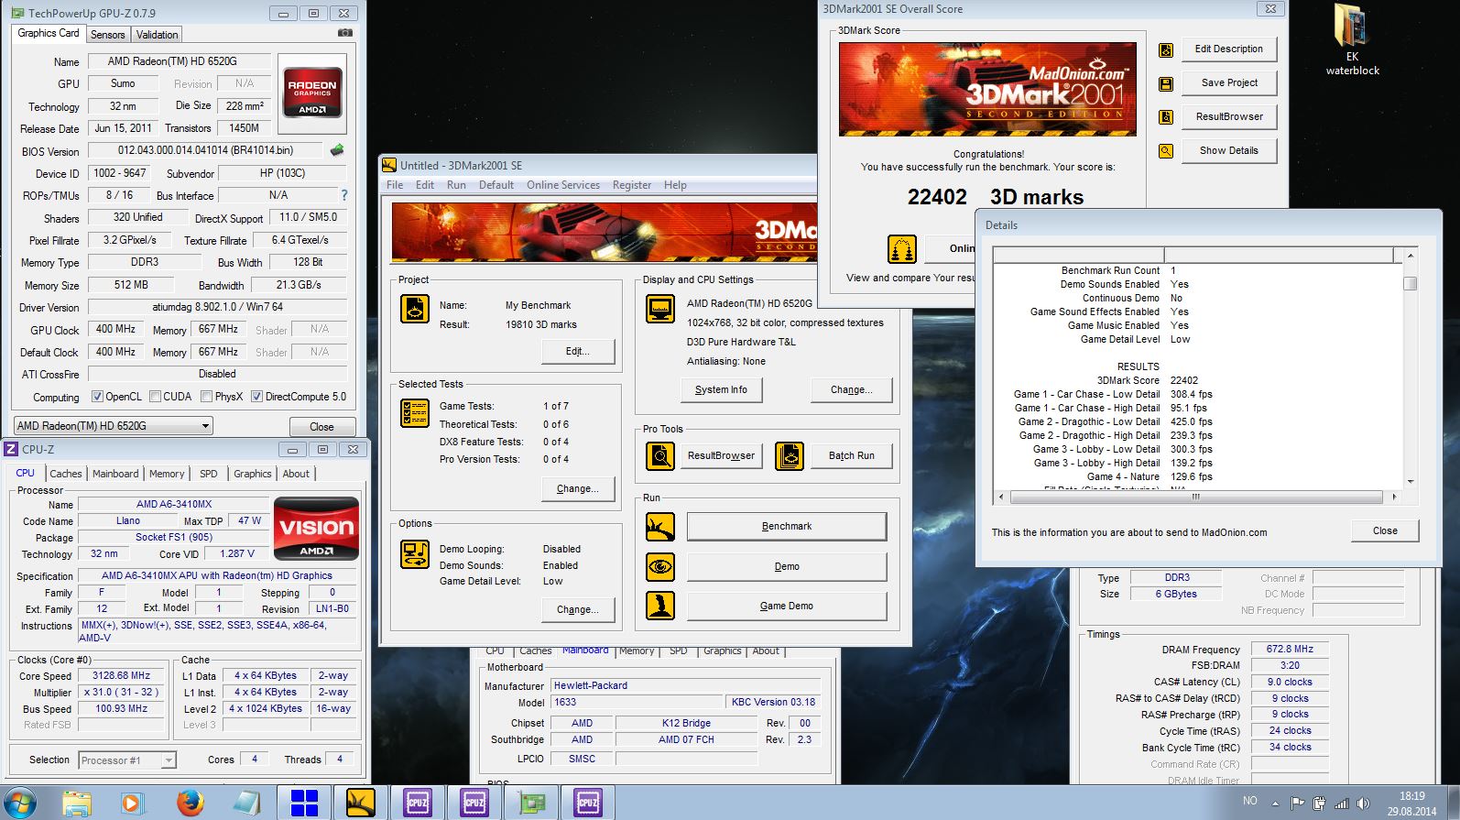Viewport: 1460px width, 820px height.
Task: Toggle the DirectCompute 5.0 checkbox
Action: [257, 397]
